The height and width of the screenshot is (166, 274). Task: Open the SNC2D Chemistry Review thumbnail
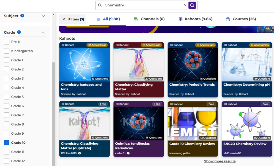tap(247, 124)
